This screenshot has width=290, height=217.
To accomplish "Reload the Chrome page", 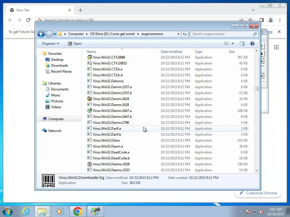I will click(28, 20).
